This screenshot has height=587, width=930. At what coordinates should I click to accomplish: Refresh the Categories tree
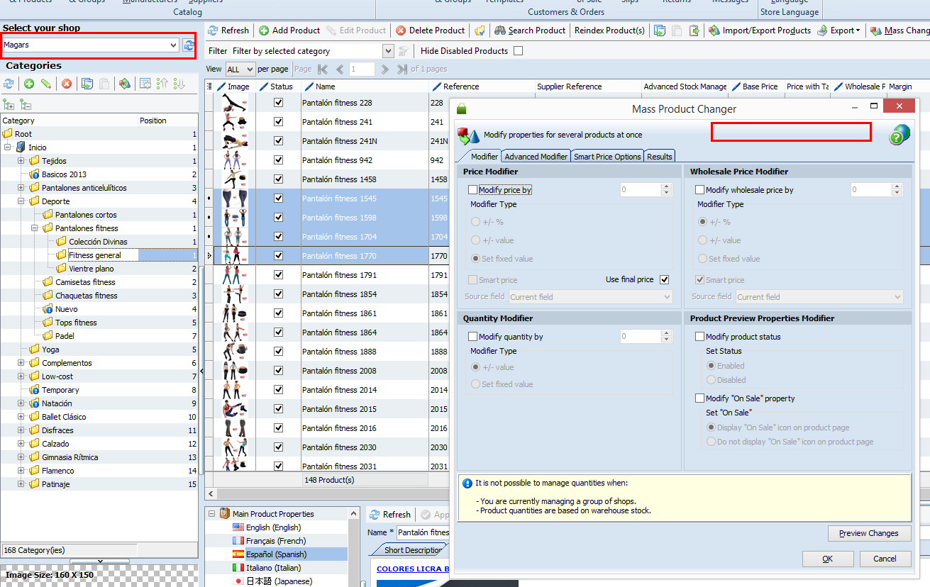(9, 84)
